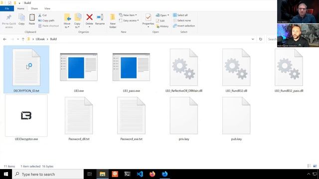
Task: Click Build in the address path
Action: click(53, 39)
